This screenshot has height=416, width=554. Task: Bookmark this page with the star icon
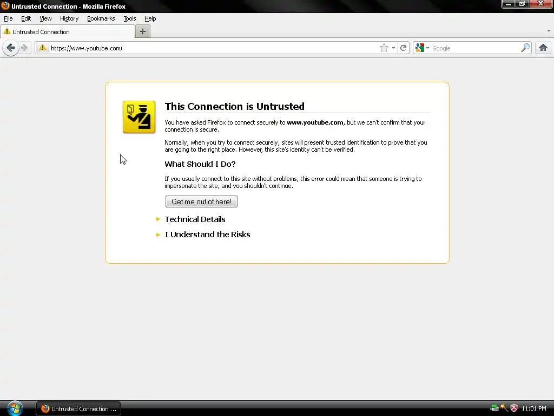point(384,48)
